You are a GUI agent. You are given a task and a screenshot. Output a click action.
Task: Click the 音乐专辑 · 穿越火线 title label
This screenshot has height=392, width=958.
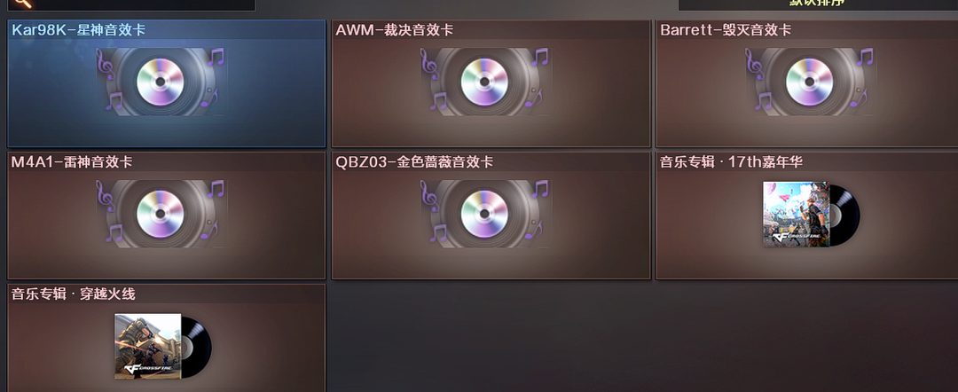click(x=74, y=294)
